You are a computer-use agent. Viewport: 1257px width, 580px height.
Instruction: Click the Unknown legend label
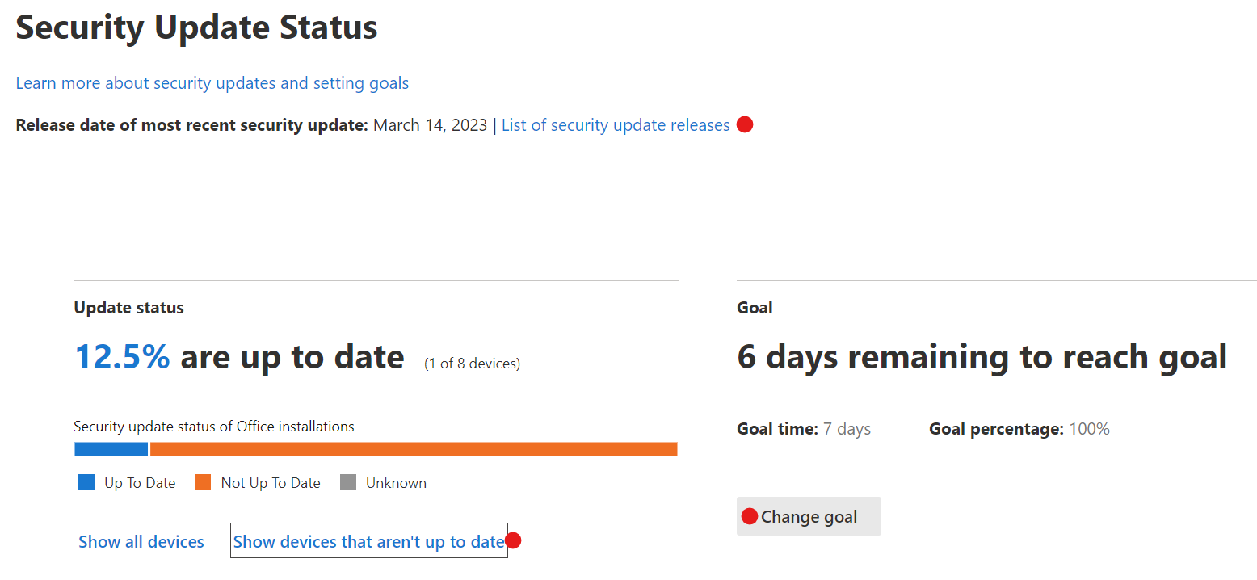[x=398, y=482]
